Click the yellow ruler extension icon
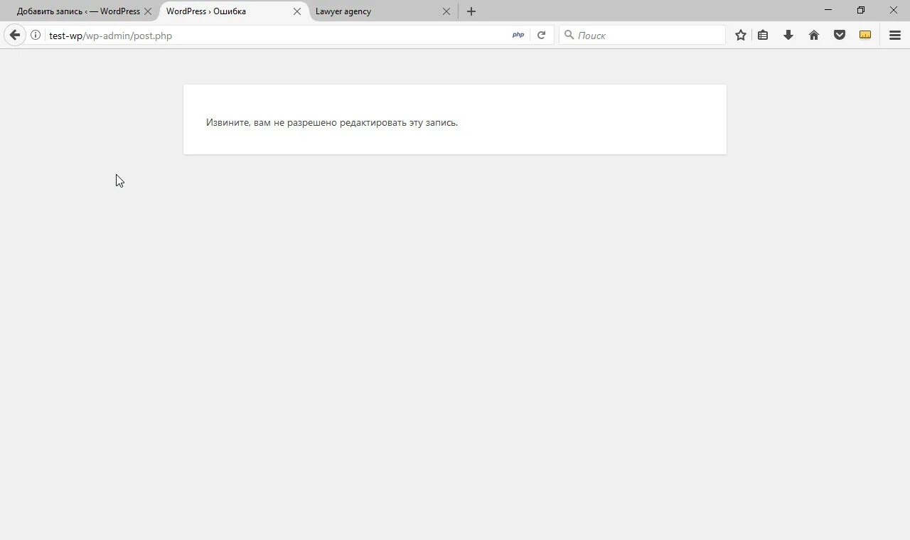Screen dimensions: 910x540 [865, 35]
